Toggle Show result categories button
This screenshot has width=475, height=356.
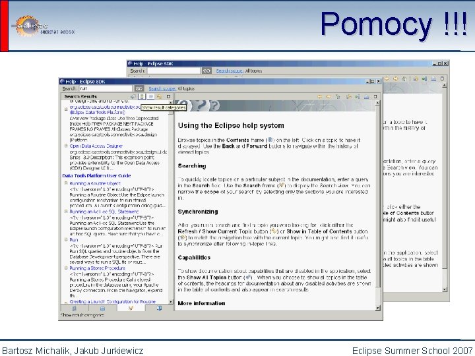[142, 96]
